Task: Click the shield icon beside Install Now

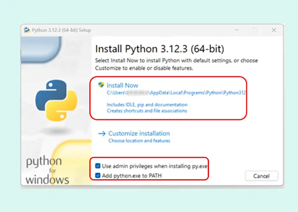Action: pos(101,85)
